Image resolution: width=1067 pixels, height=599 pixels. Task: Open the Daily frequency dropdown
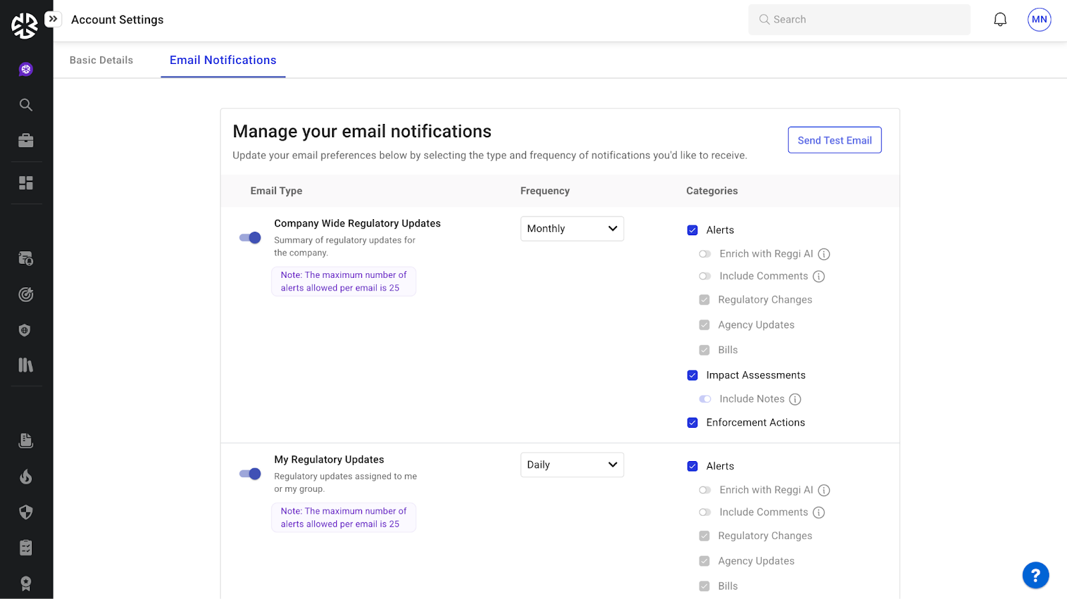click(x=572, y=465)
